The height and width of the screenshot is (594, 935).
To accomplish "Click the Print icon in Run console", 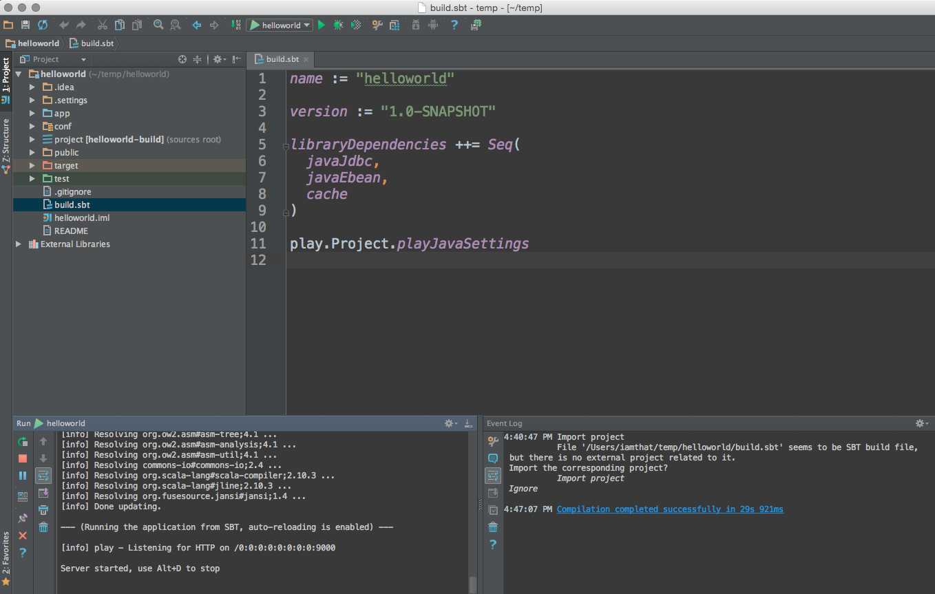I will tap(43, 510).
